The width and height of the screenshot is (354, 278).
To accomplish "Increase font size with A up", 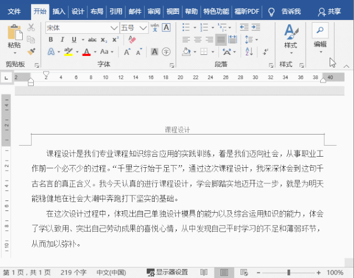I will pos(127,52).
